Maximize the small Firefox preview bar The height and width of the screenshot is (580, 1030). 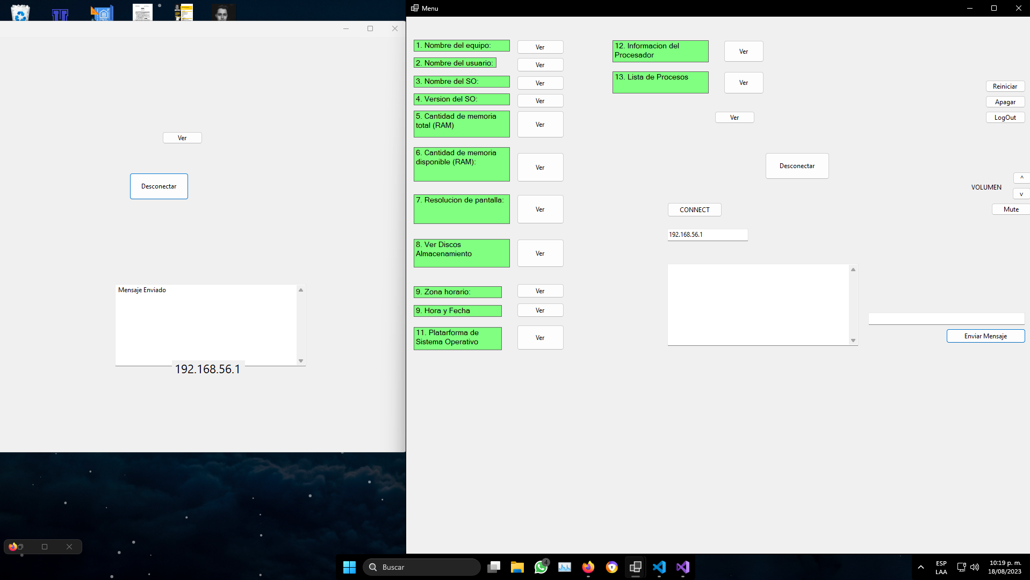coord(45,547)
